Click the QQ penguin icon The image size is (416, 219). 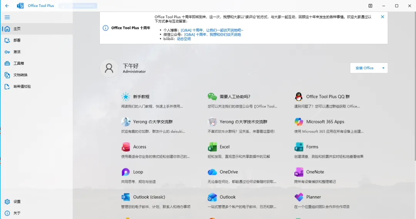coord(299,97)
